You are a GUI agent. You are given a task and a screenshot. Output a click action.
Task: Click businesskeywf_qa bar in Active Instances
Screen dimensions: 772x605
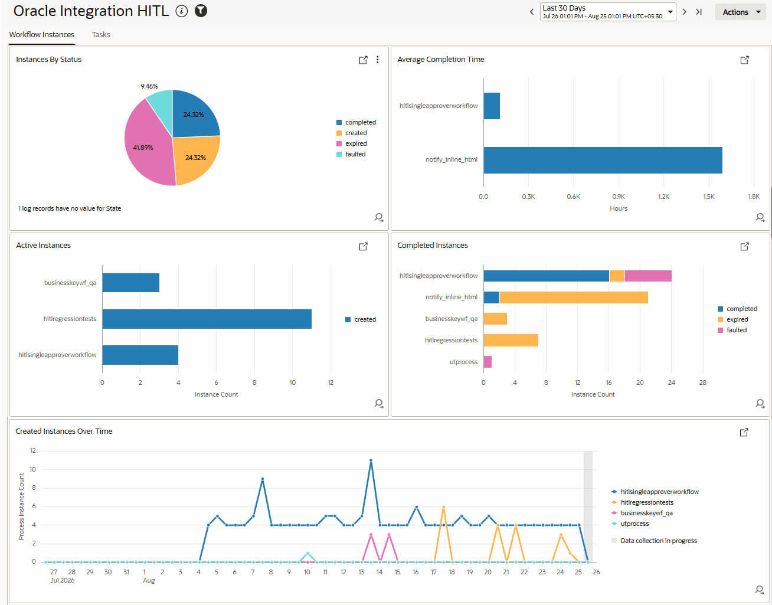pos(130,283)
